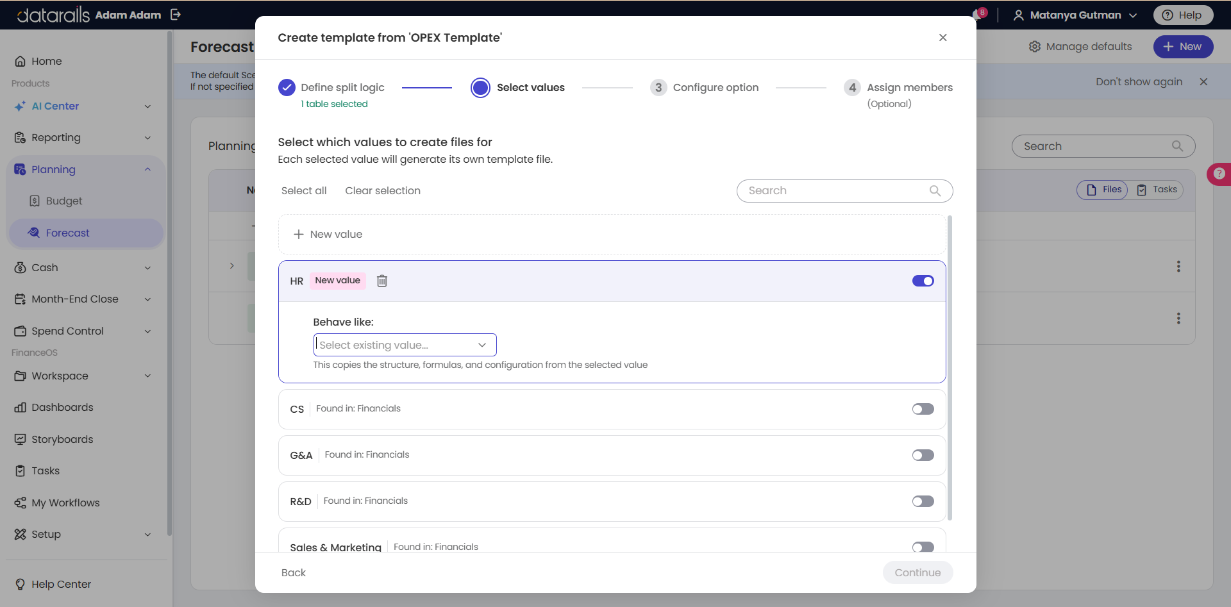Expand the Setup chevron
This screenshot has height=607, width=1231.
[147, 535]
